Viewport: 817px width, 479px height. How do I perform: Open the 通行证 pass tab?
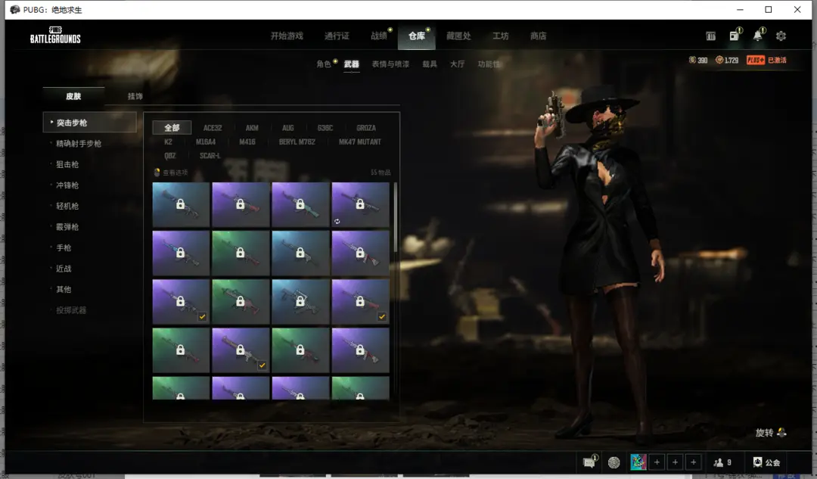[x=337, y=36]
